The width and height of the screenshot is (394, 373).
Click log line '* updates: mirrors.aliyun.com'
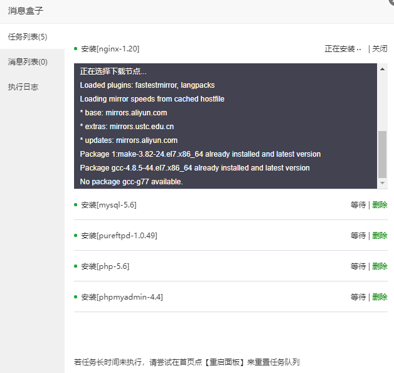pos(129,140)
